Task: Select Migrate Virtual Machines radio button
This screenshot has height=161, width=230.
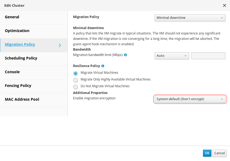Action: pyautogui.click(x=75, y=73)
